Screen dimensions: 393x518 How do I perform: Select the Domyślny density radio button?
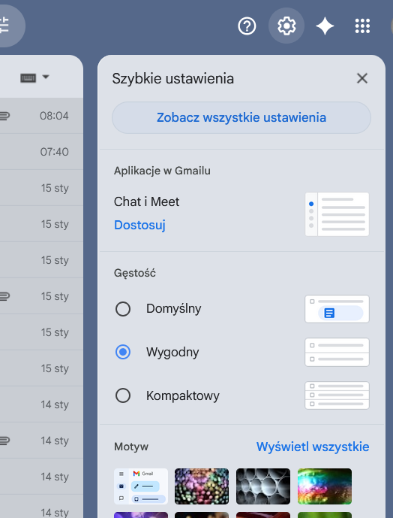point(123,309)
